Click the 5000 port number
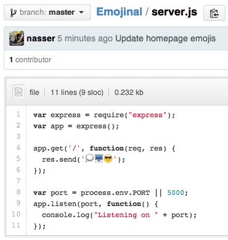This screenshot has height=240, width=228. [x=176, y=192]
